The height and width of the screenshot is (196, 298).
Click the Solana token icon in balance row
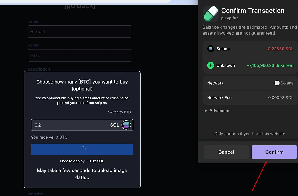[x=210, y=49]
